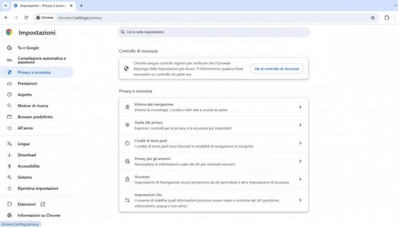Select Ripristina impostazioni in sidebar
Viewport: 398px width, 227px height.
(37, 189)
